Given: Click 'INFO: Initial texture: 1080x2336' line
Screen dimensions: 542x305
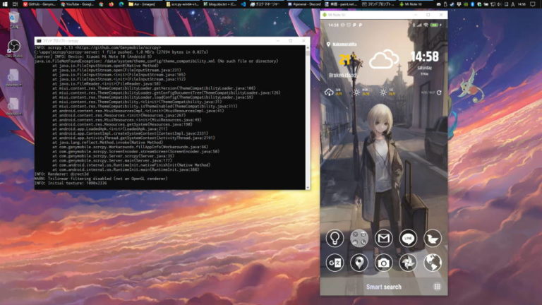Looking at the screenshot, I should click(71, 184).
